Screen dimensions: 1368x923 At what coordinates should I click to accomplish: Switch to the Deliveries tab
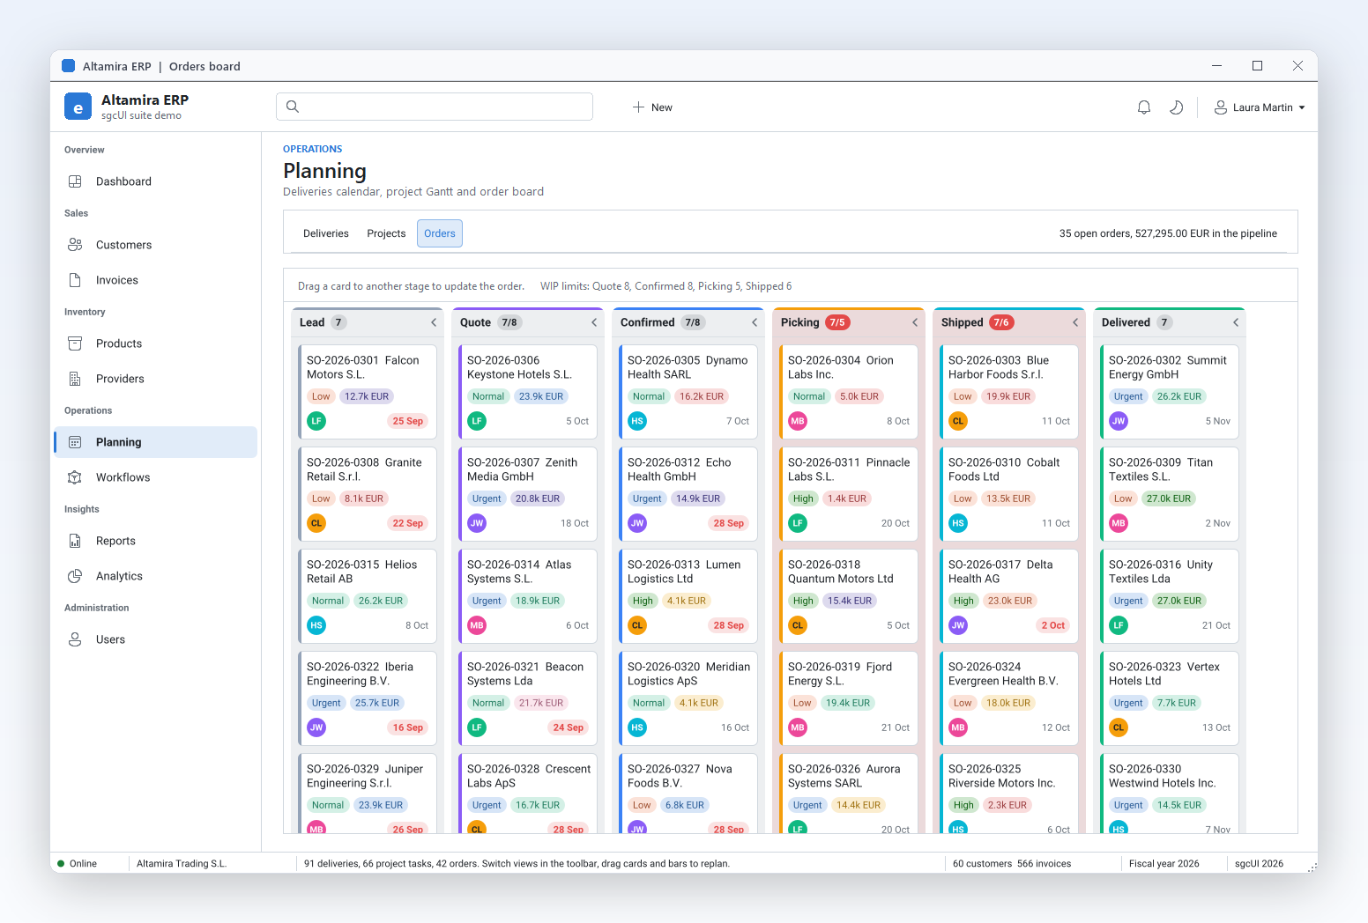(x=326, y=233)
